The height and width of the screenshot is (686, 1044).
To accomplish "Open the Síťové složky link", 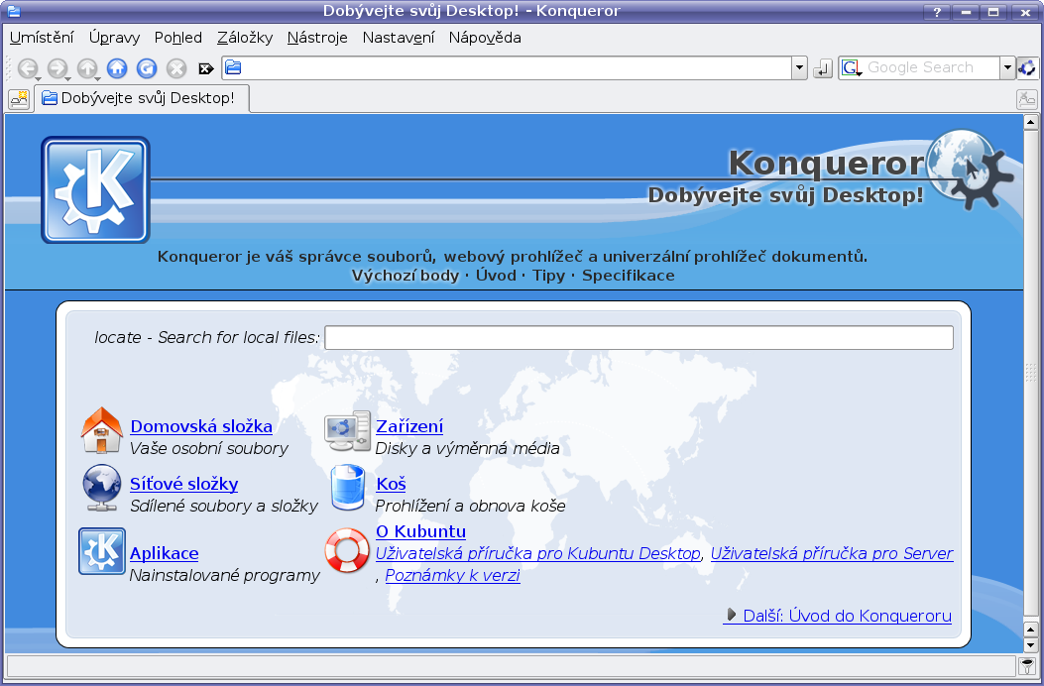I will [x=183, y=484].
